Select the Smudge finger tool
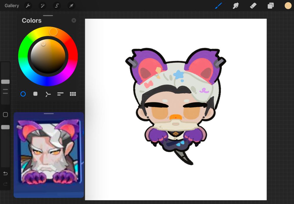 point(236,6)
